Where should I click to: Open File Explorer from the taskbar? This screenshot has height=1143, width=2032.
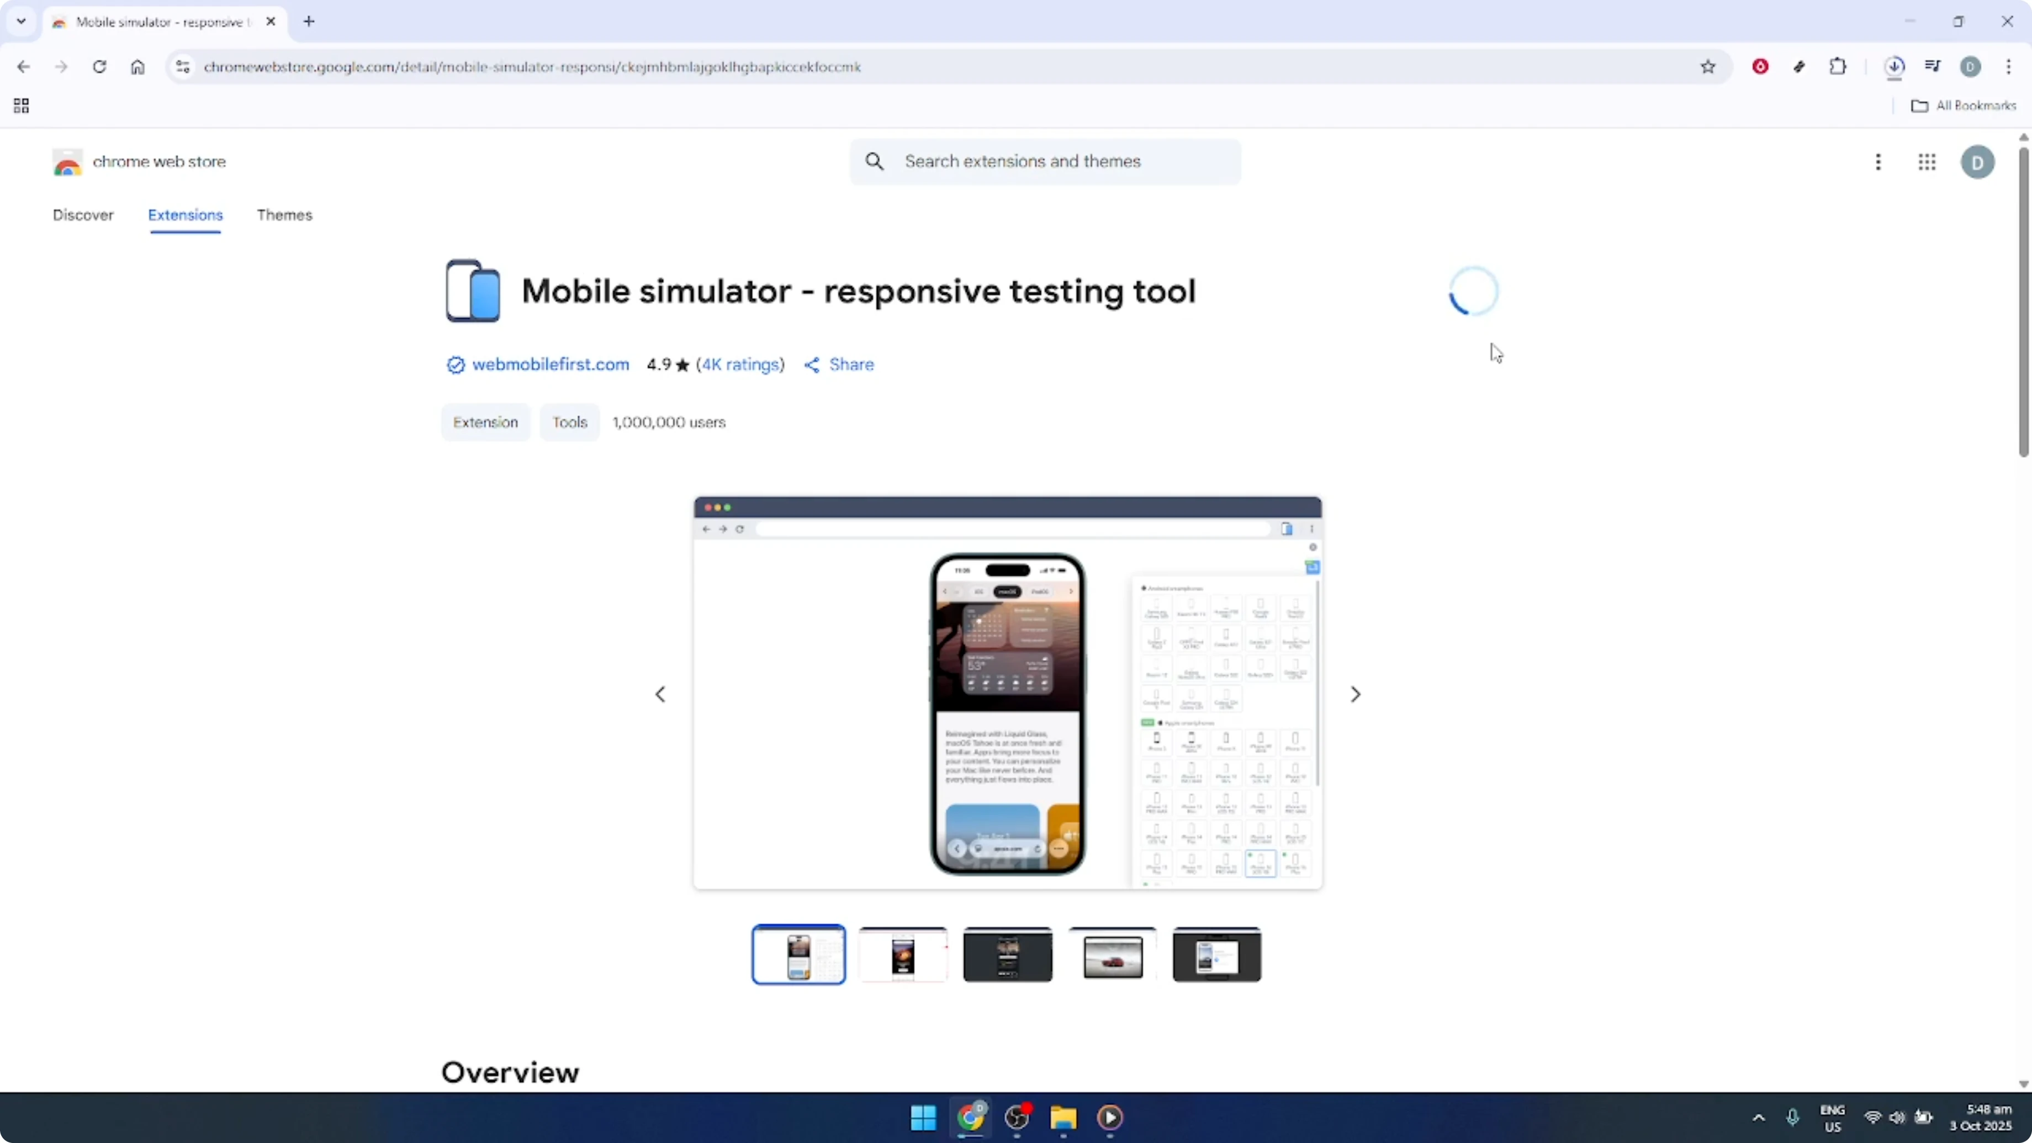[x=1063, y=1118]
